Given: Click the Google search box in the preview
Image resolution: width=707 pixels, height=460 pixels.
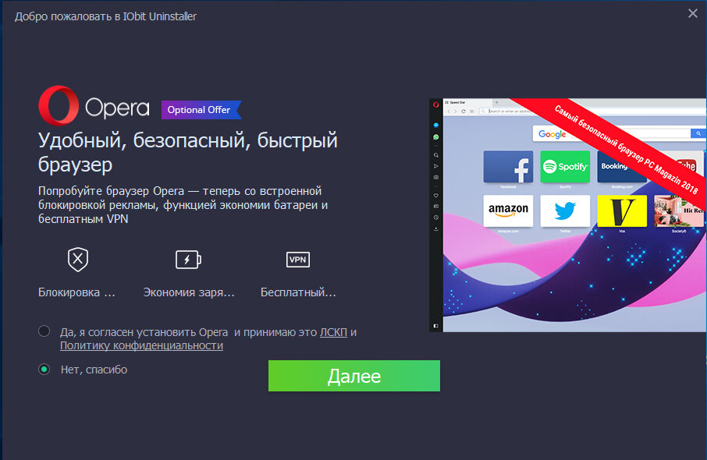Looking at the screenshot, I should pos(618,134).
